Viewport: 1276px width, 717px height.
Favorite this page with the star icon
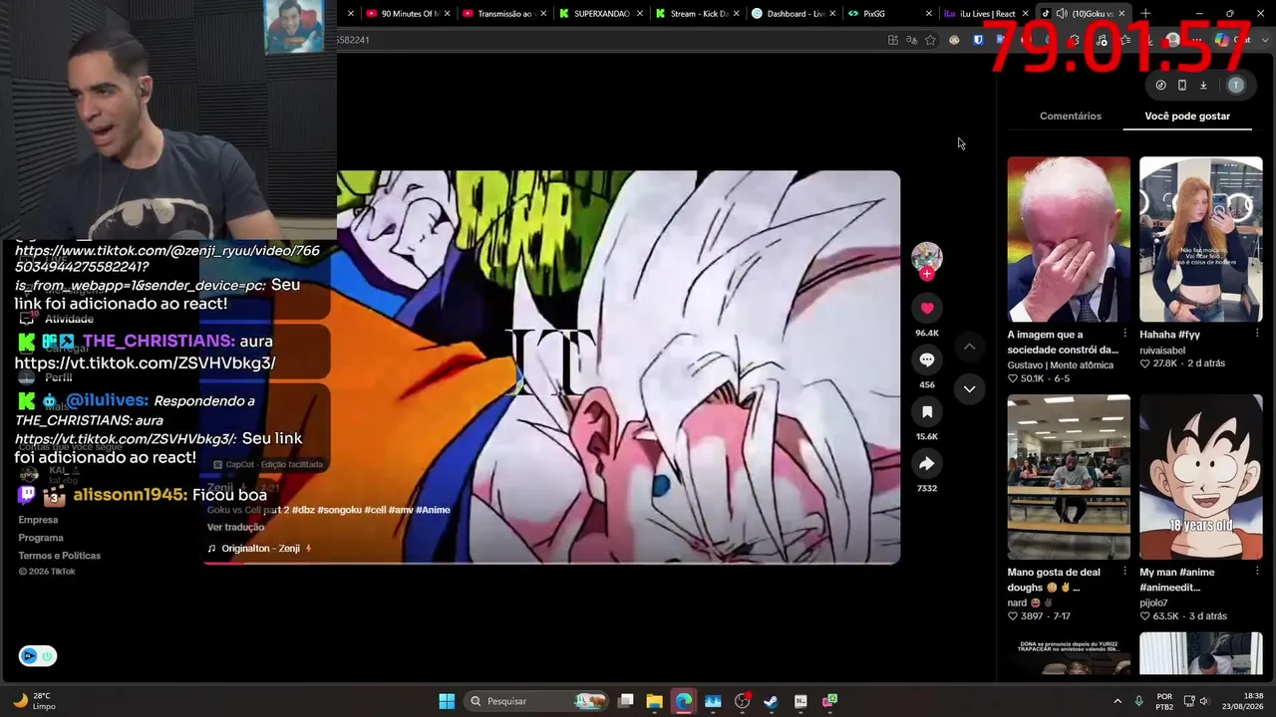[930, 40]
